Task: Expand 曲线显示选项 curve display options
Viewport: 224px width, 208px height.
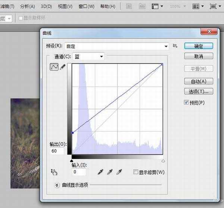Action: click(57, 184)
